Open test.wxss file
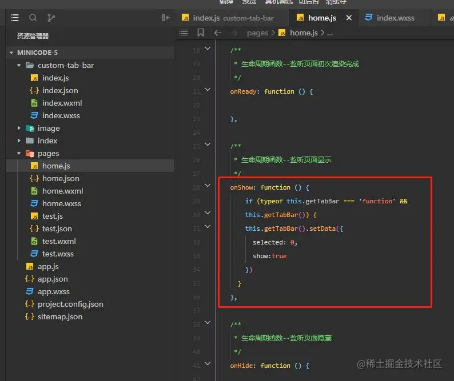The image size is (454, 381). point(90,254)
